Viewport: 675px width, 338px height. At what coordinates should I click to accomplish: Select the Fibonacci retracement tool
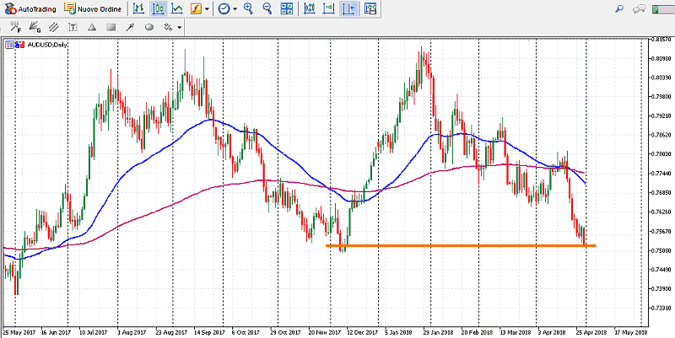click(x=16, y=26)
